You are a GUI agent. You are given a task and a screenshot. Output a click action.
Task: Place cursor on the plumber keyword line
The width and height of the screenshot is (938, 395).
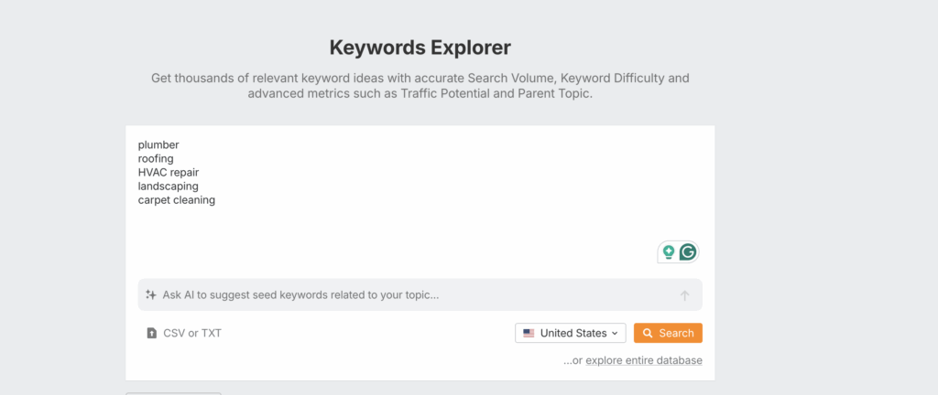pos(158,144)
